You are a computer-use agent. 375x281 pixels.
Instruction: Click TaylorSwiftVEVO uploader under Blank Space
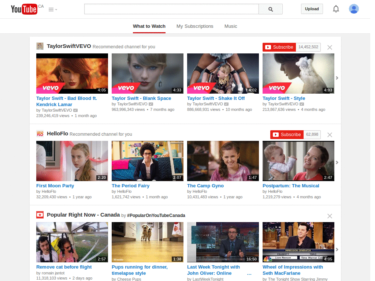[x=132, y=104]
